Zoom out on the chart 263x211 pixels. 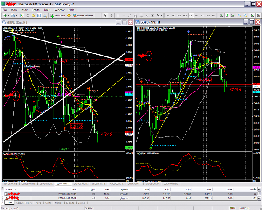pos(245,16)
